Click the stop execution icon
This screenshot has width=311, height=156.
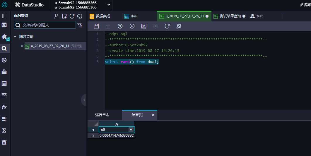tap(155, 26)
